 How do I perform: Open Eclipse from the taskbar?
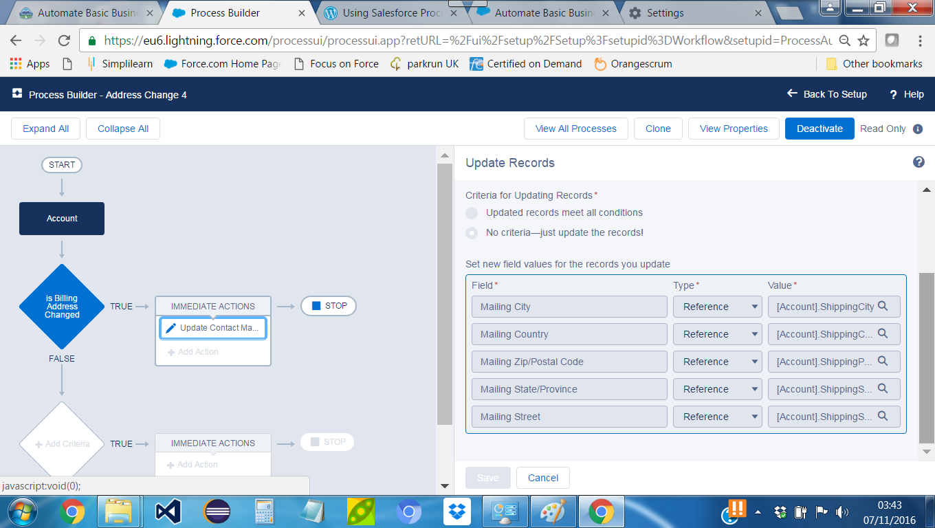[x=218, y=511]
